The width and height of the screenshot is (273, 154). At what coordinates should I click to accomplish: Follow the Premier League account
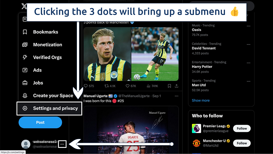pyautogui.click(x=241, y=129)
